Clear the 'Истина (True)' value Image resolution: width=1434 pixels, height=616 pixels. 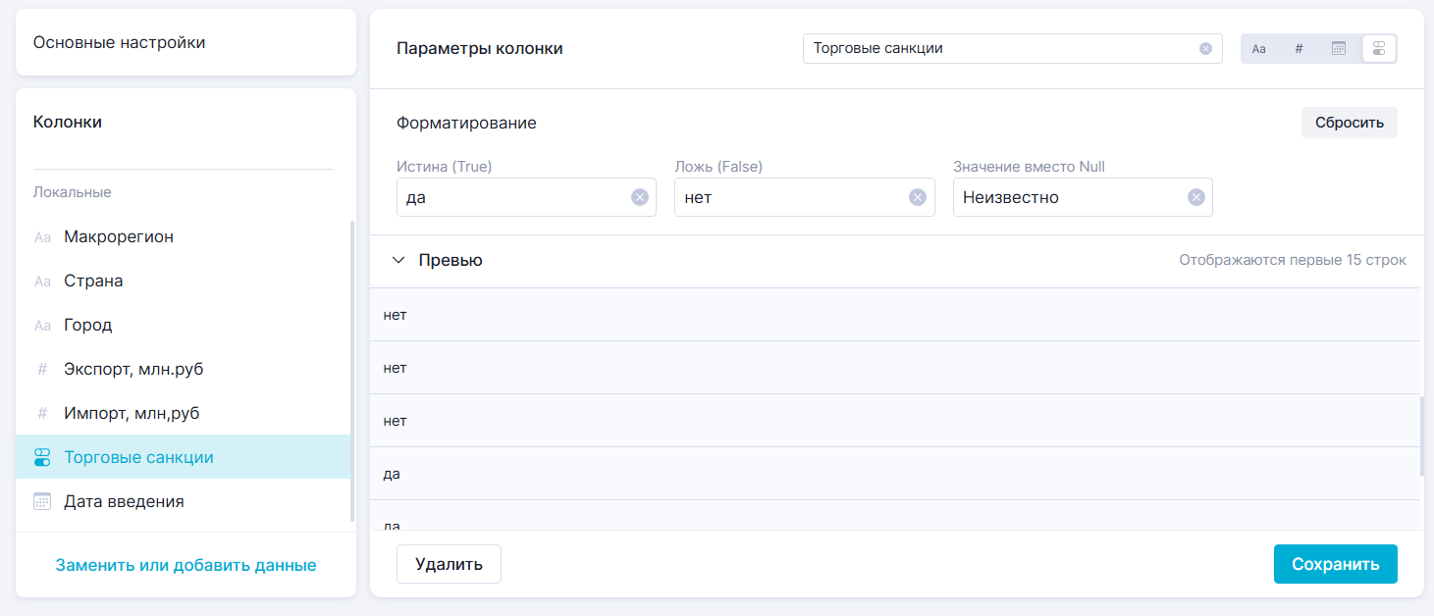pos(639,197)
